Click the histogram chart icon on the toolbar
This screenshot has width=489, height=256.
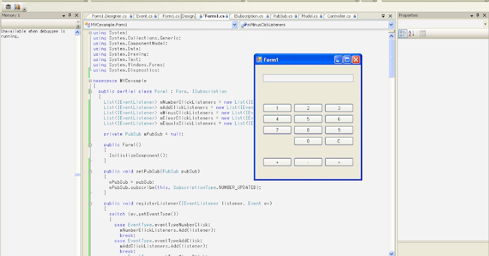point(17,7)
